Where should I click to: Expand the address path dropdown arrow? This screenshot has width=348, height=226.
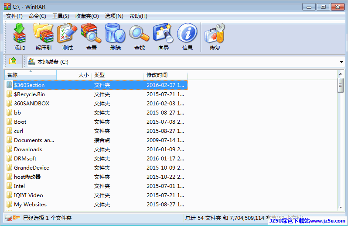pyautogui.click(x=341, y=62)
